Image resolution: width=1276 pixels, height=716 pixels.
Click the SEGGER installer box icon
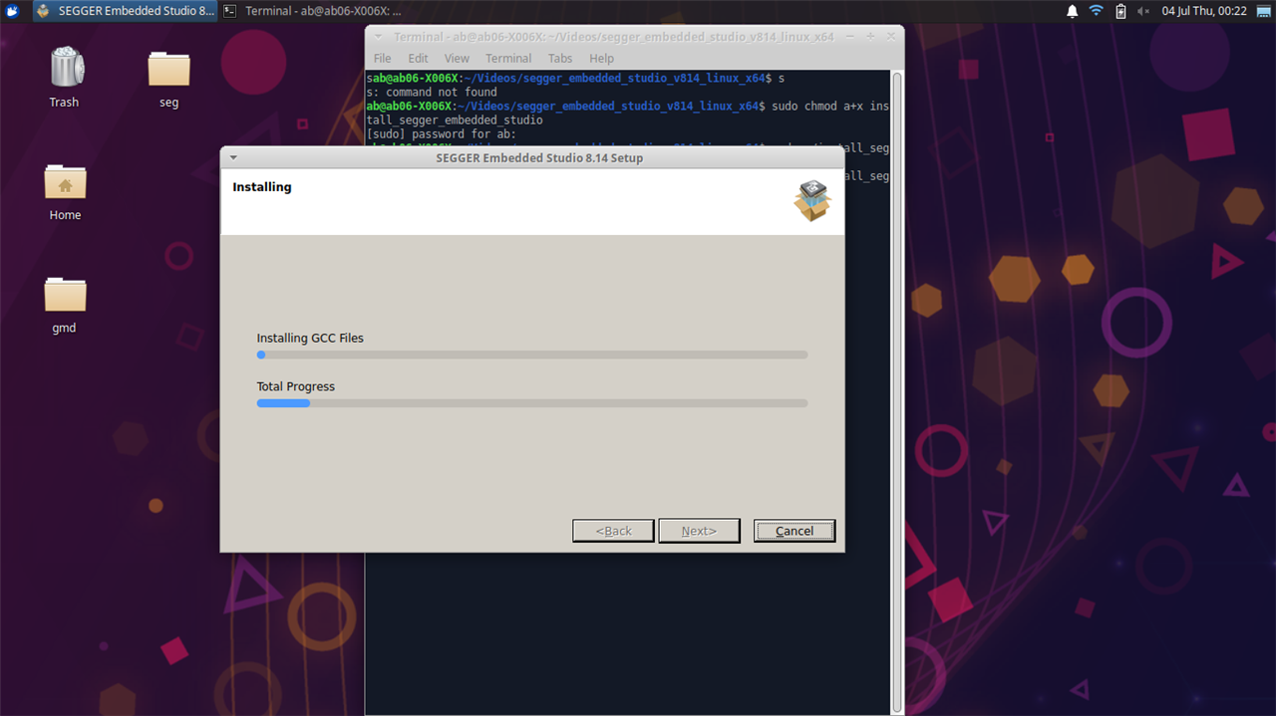pyautogui.click(x=812, y=201)
